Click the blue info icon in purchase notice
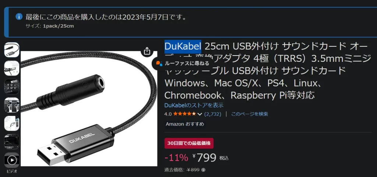This screenshot has width=377, height=177. 19,17
